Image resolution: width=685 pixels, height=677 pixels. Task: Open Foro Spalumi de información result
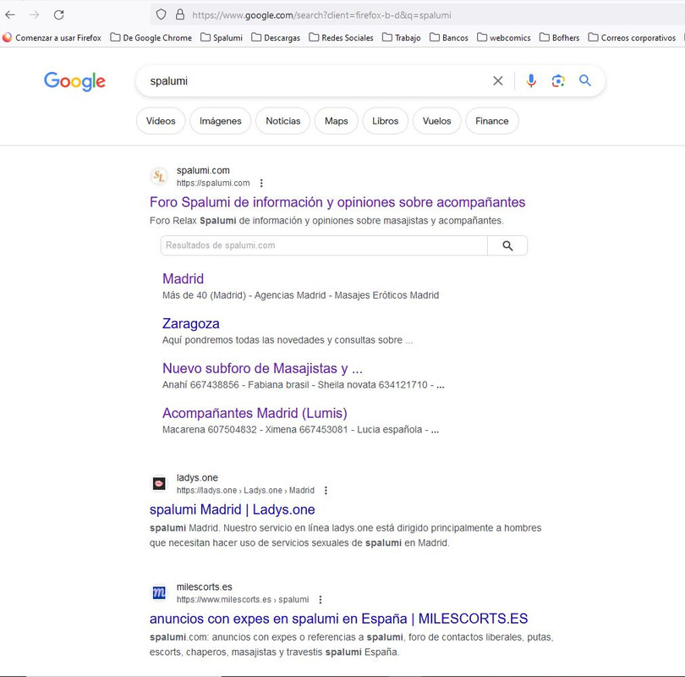337,202
